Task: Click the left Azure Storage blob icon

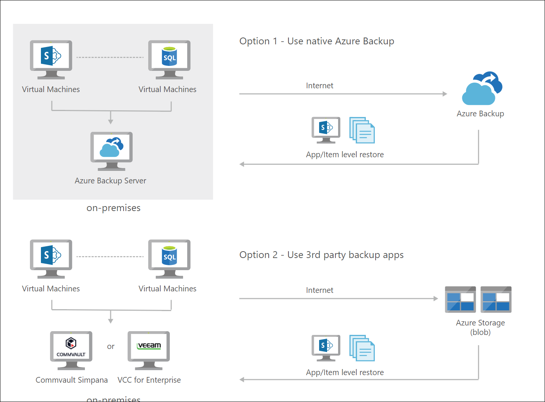Action: tap(460, 299)
